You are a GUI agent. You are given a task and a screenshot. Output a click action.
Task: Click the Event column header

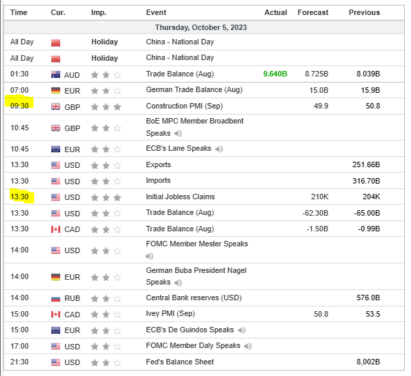click(156, 12)
